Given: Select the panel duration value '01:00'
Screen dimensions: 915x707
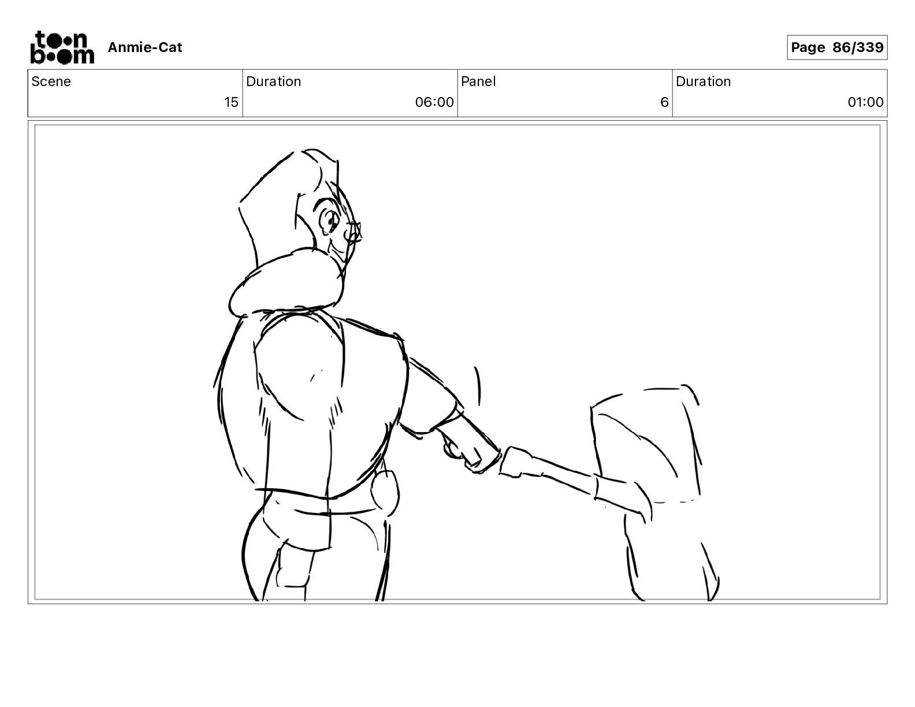Looking at the screenshot, I should tap(865, 102).
